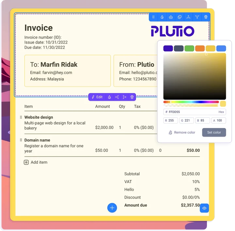Duplicate the block using the copy icon
Viewport: 235px width, 231px height.
[x=180, y=17]
